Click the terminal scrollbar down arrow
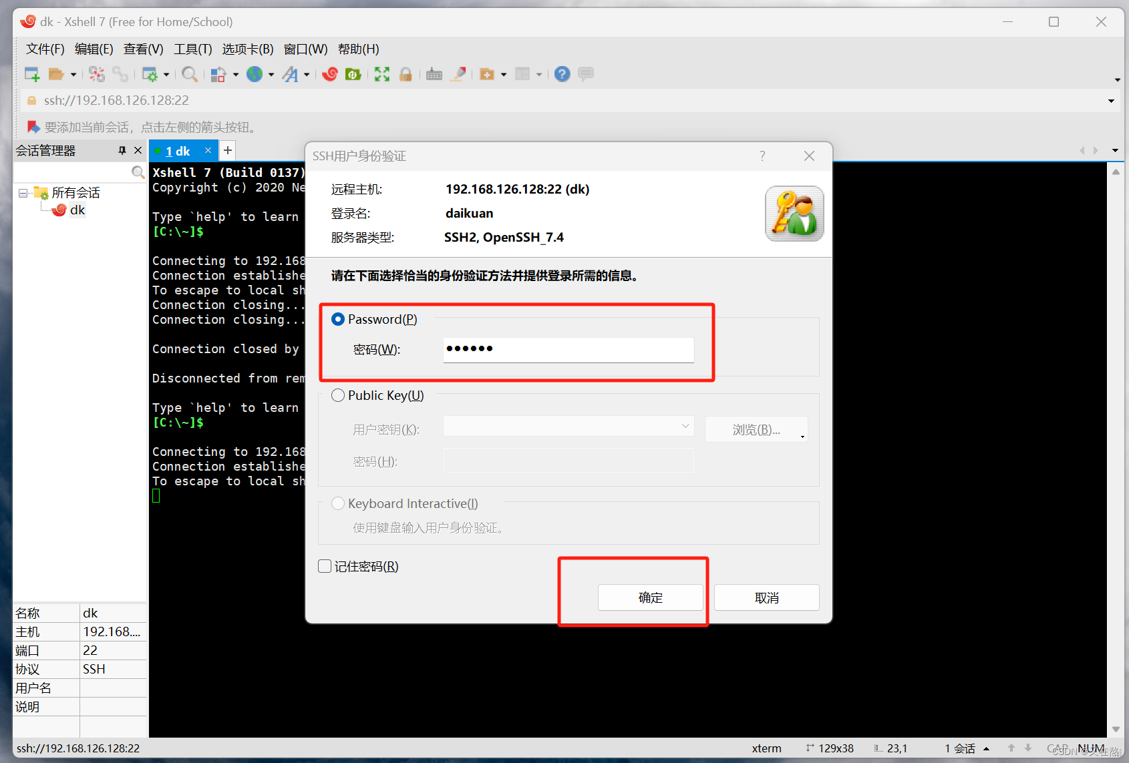 (1116, 729)
